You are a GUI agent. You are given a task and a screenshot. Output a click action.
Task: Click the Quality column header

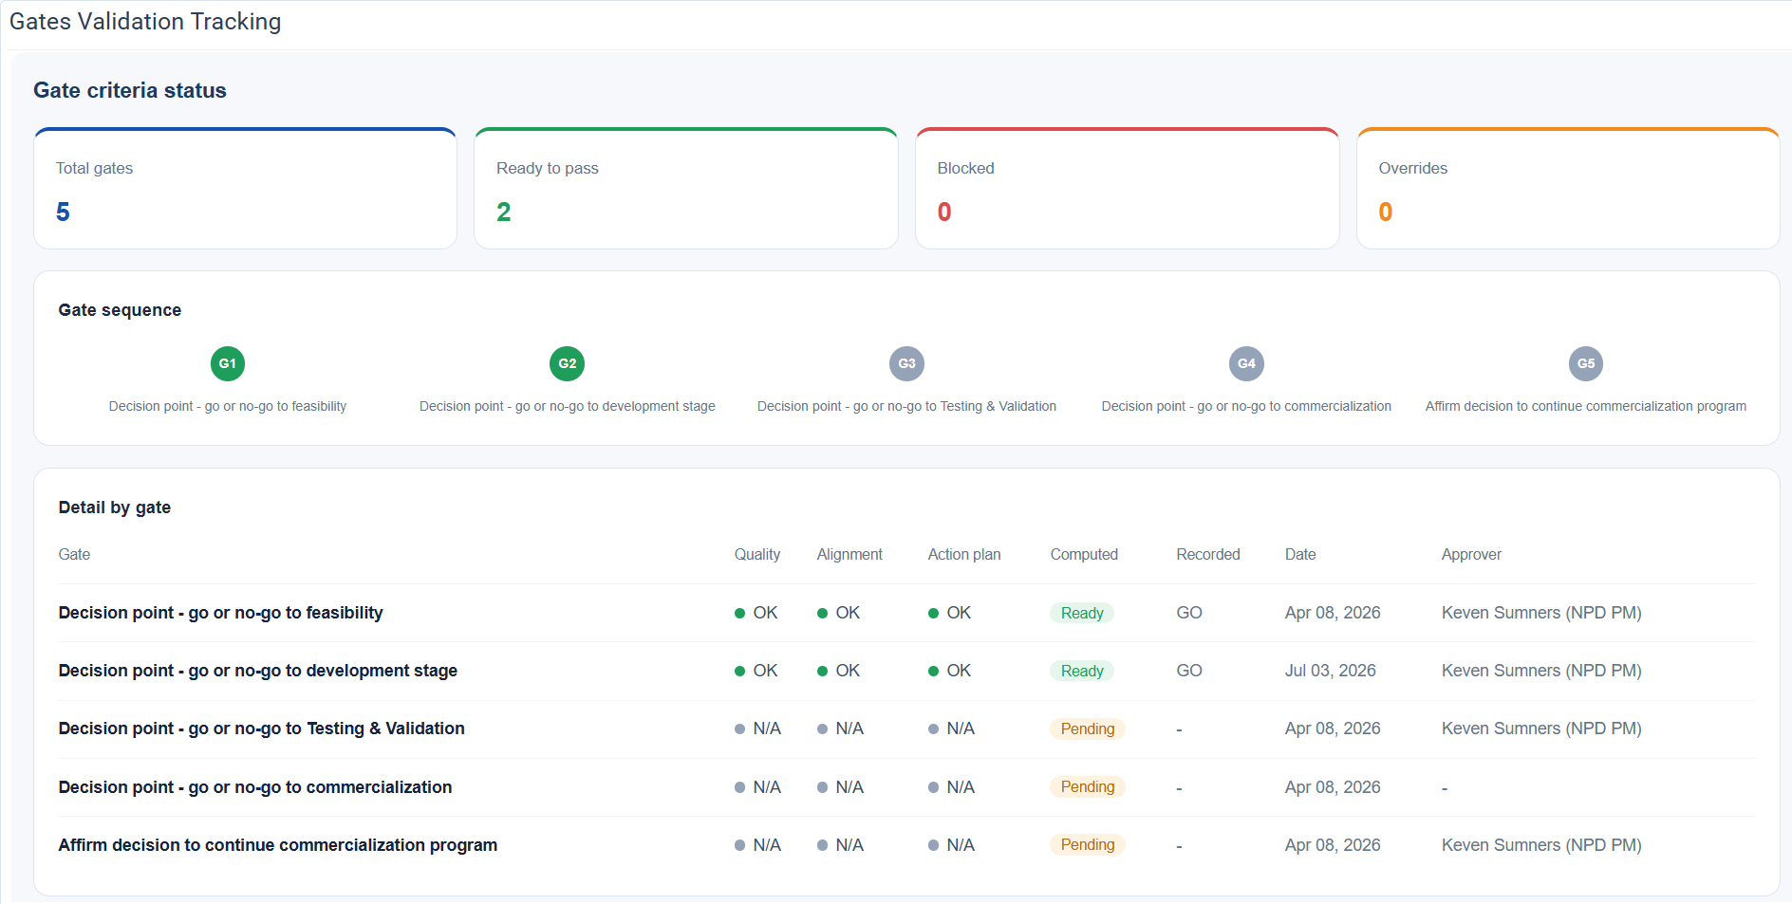point(757,554)
